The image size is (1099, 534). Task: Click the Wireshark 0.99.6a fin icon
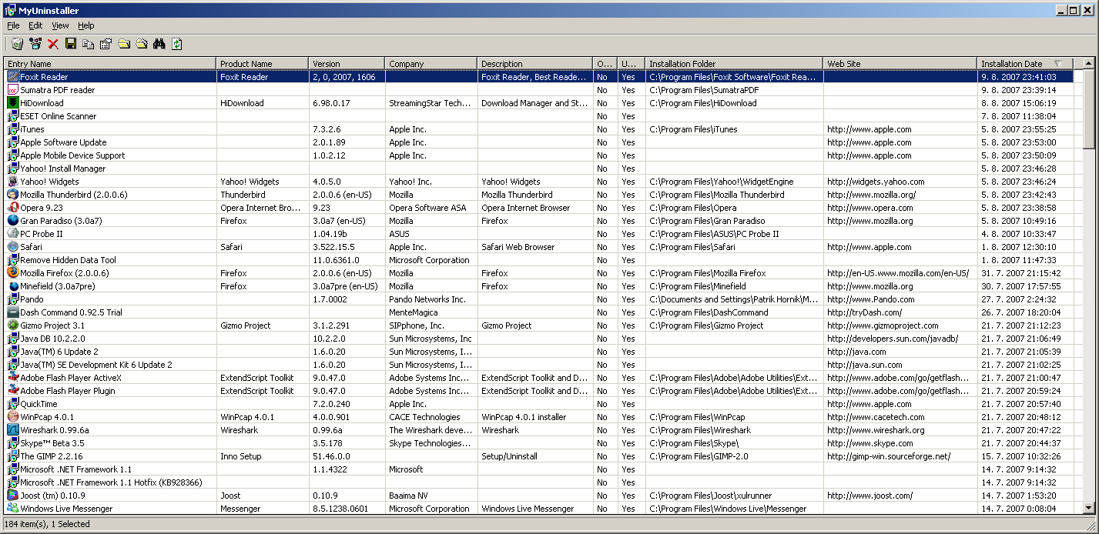(x=13, y=430)
